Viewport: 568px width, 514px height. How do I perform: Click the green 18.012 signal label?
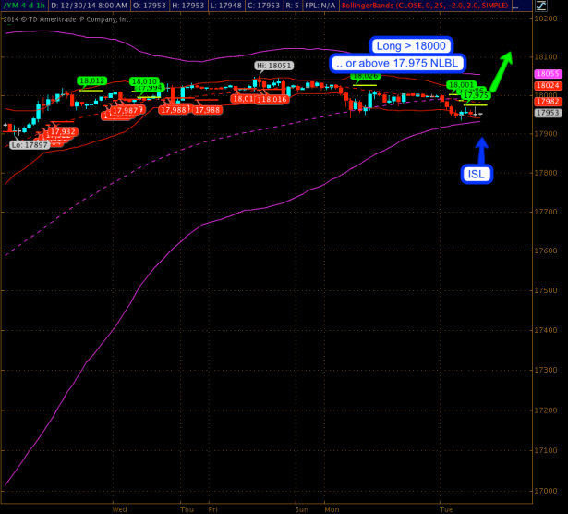click(x=91, y=81)
